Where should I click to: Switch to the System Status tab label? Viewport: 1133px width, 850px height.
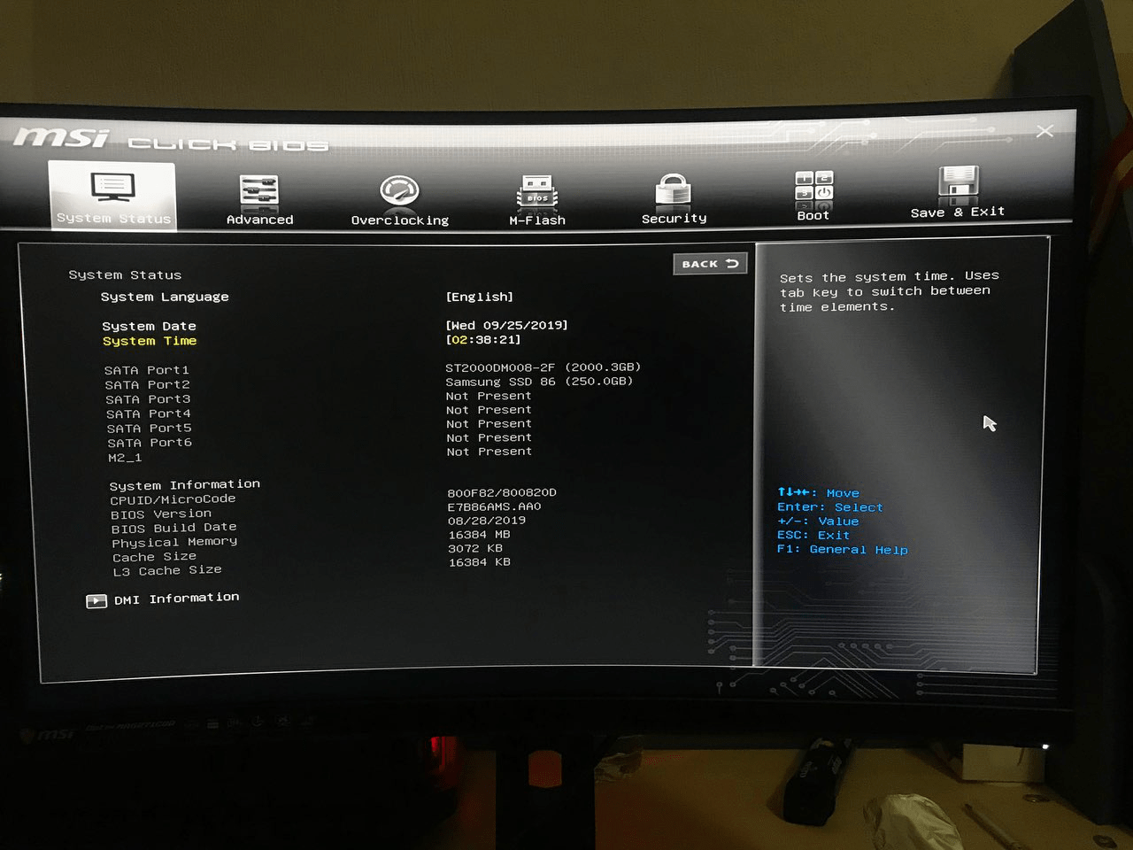pyautogui.click(x=113, y=218)
